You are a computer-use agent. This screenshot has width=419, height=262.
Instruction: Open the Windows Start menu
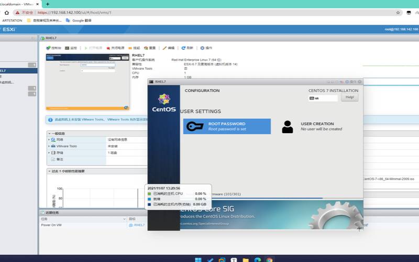[198, 260]
